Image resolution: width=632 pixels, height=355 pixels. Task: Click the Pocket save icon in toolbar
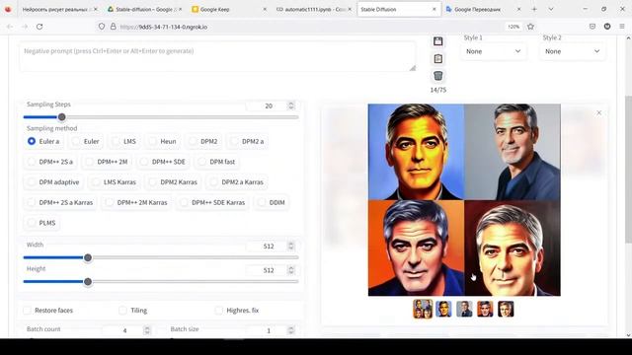pyautogui.click(x=592, y=27)
